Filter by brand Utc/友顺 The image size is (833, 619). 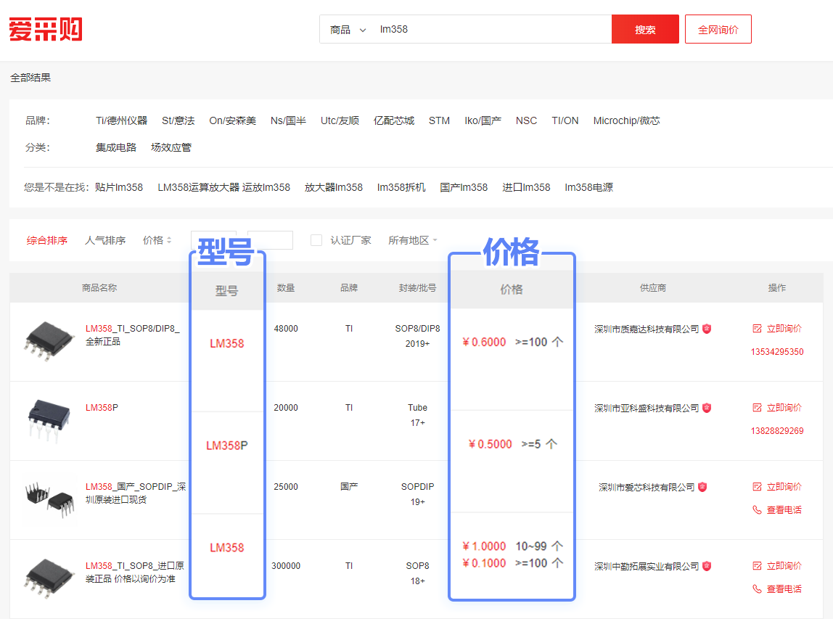[340, 120]
